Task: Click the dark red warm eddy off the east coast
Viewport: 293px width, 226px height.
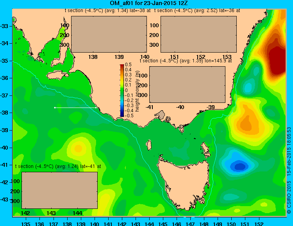Action: click(x=277, y=60)
